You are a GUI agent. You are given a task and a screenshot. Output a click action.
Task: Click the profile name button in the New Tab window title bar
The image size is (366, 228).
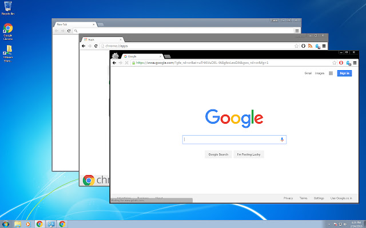pyautogui.click(x=274, y=21)
